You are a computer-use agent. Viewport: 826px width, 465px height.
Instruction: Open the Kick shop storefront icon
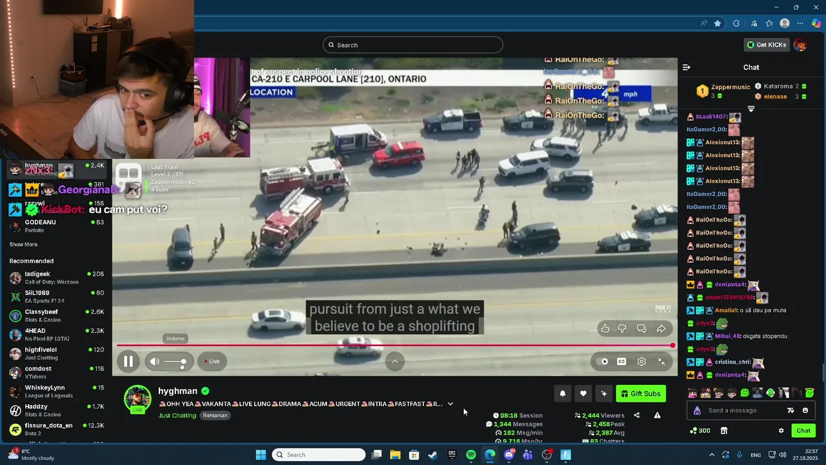724,431
